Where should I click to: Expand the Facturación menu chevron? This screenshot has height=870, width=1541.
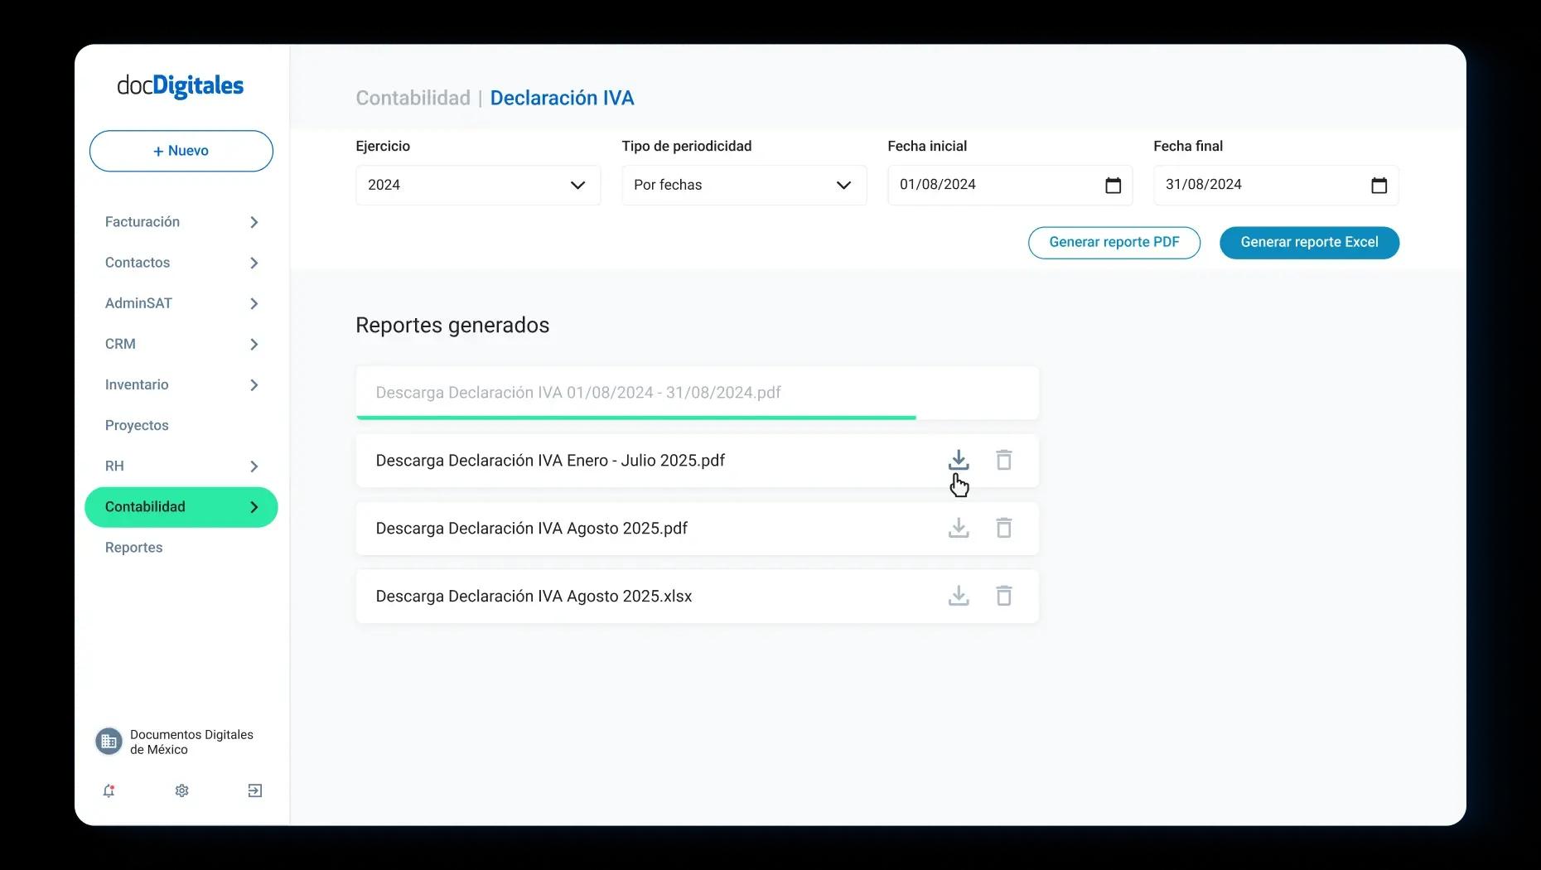click(x=254, y=222)
